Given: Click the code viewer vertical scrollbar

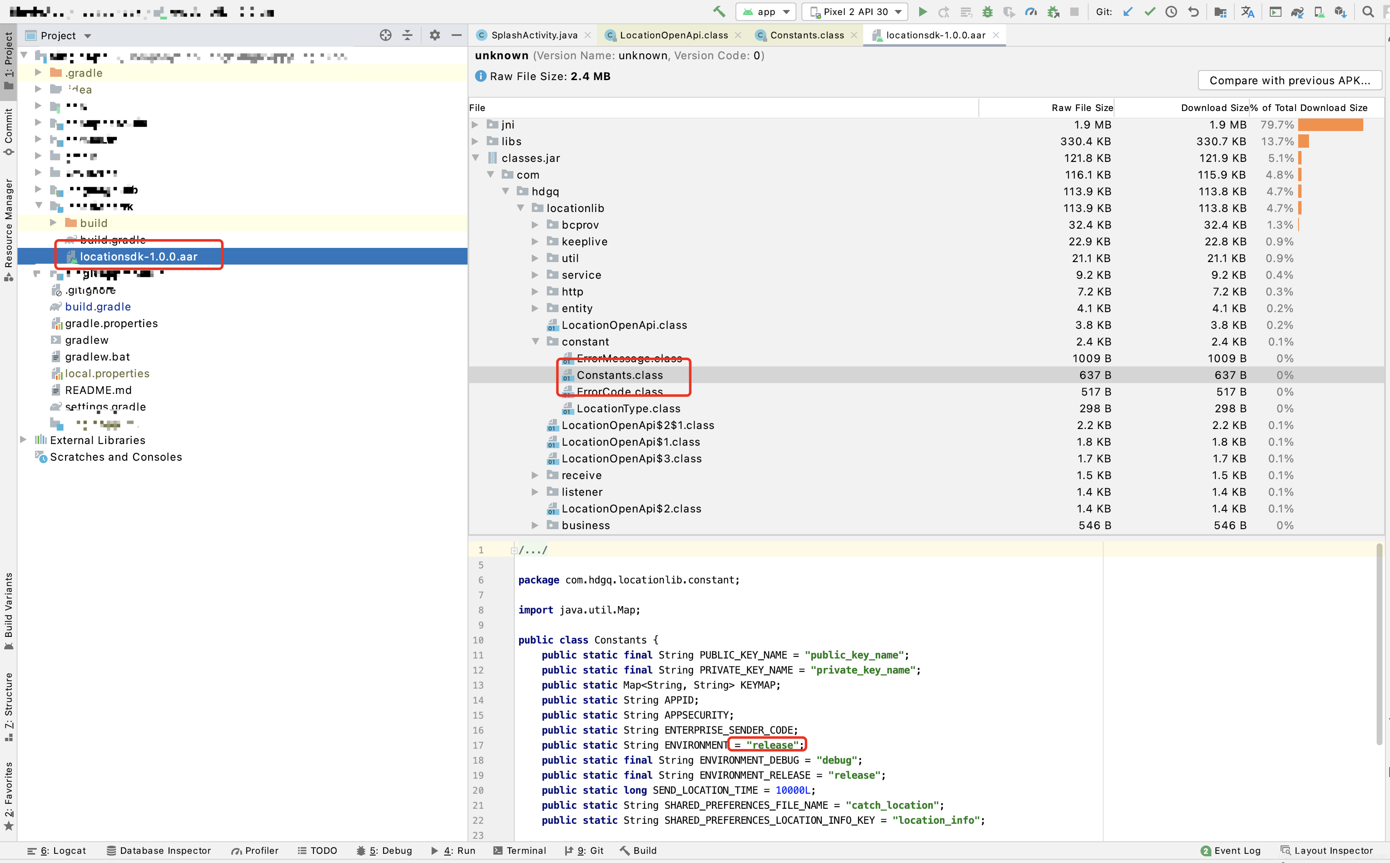Looking at the screenshot, I should click(1379, 645).
